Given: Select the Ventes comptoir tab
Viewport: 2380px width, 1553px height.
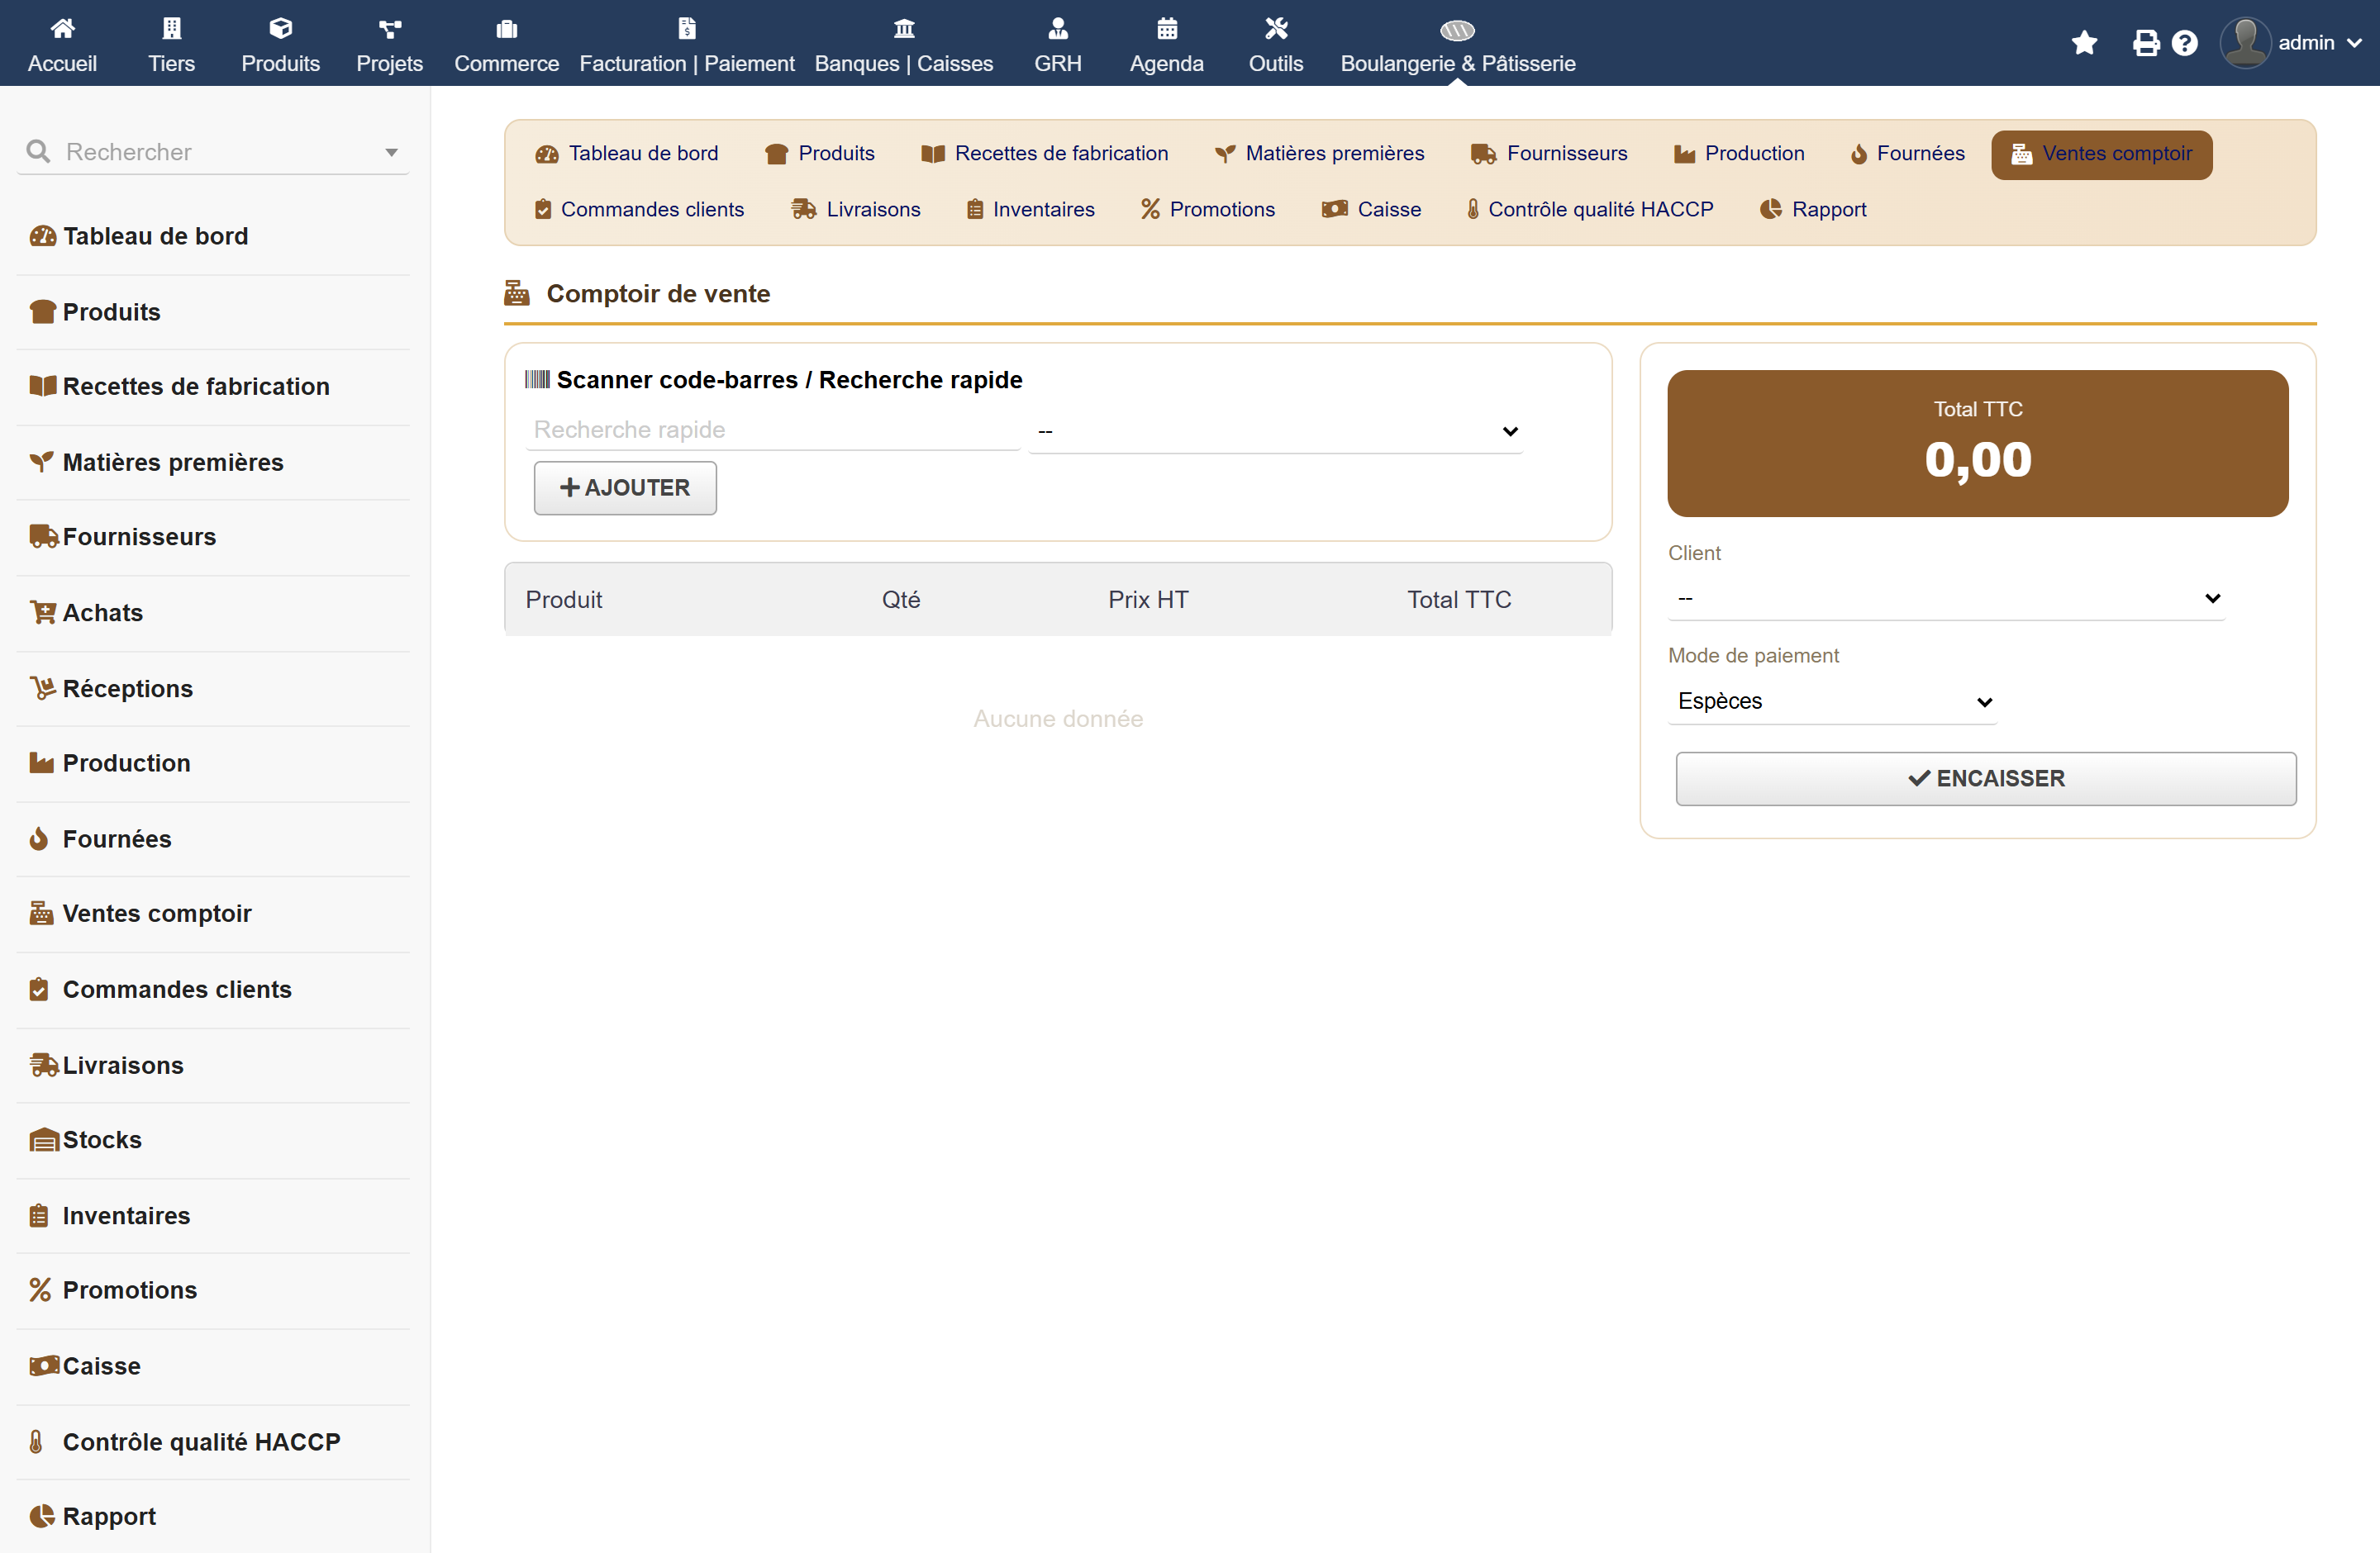Looking at the screenshot, I should click(x=2101, y=154).
